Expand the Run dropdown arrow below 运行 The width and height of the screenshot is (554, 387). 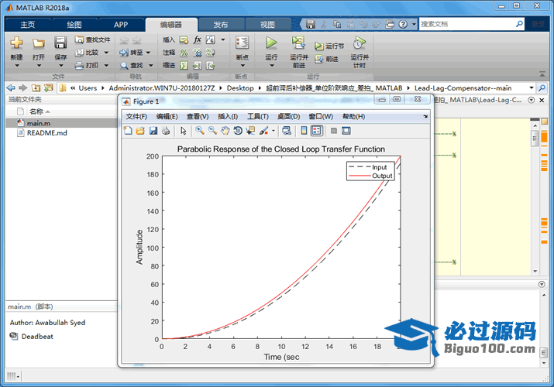(271, 65)
